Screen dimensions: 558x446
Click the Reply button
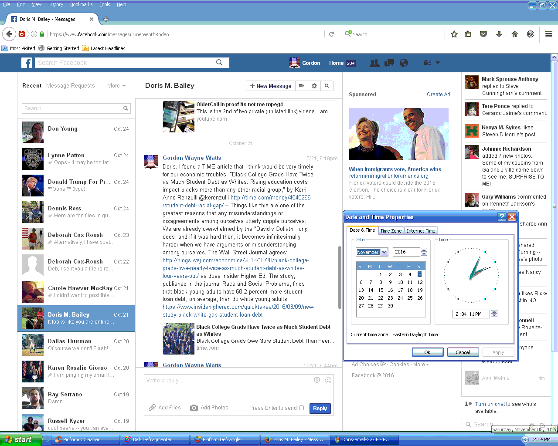(320, 409)
